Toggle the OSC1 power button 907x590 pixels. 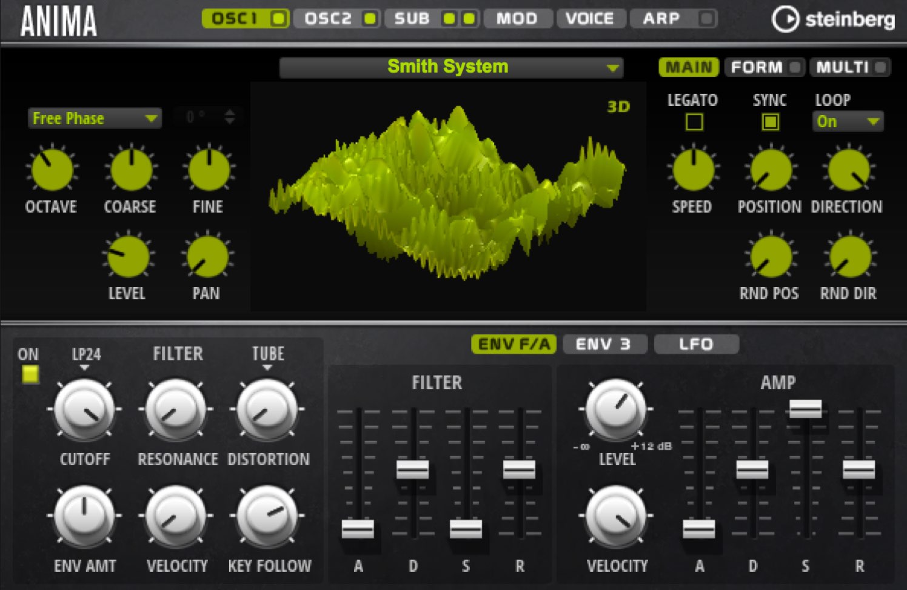[278, 19]
